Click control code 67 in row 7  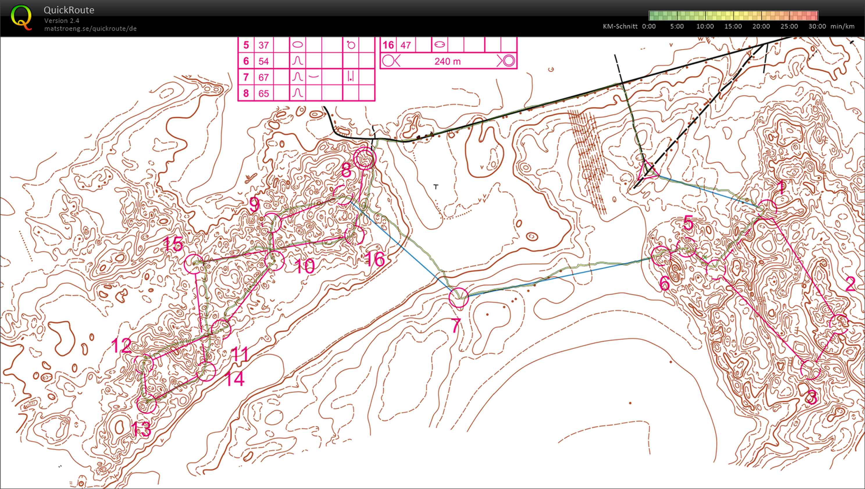[264, 77]
